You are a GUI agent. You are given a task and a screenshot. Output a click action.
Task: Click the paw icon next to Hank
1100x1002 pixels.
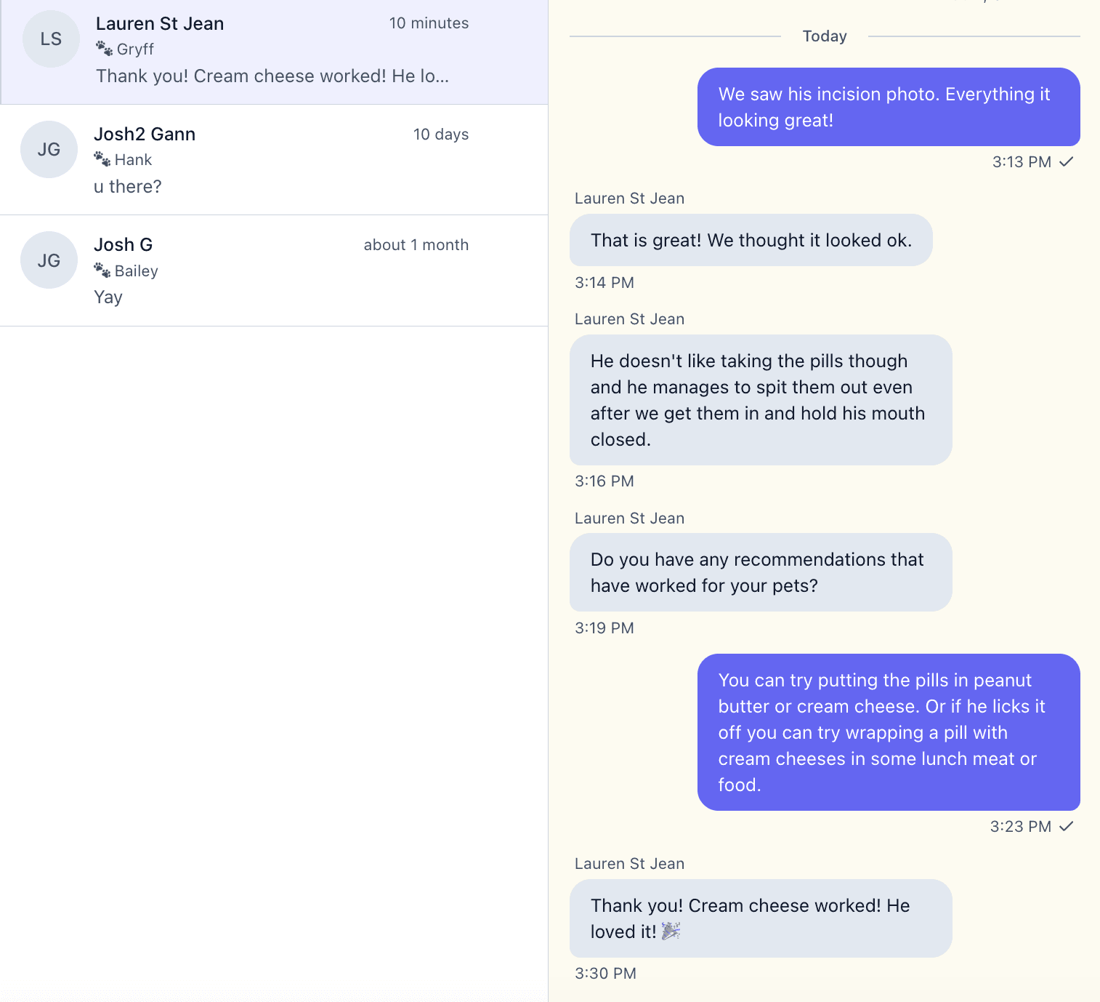click(x=102, y=159)
